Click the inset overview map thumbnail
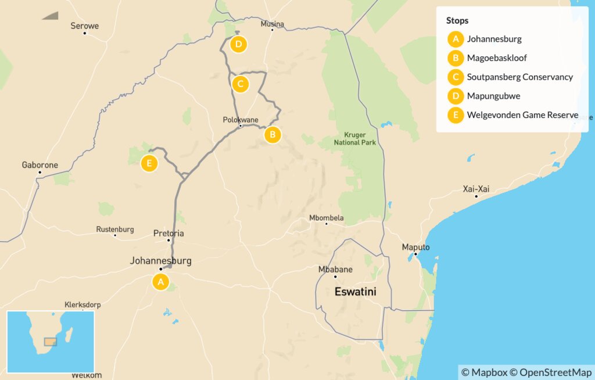This screenshot has height=380, width=595. coord(51,340)
